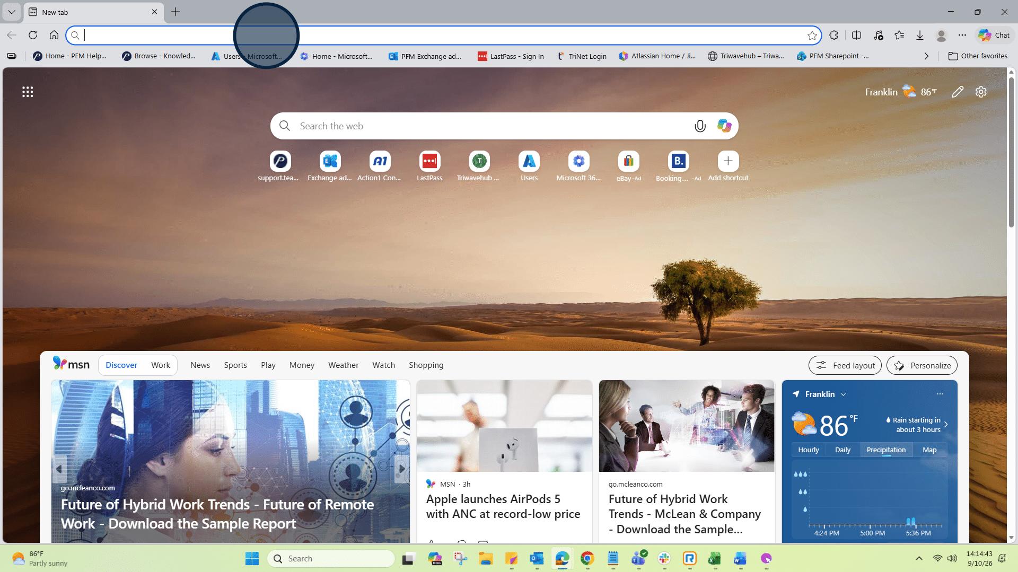Screen dimensions: 1018x572
Task: Go to the browser home page icon
Action: 54,35
